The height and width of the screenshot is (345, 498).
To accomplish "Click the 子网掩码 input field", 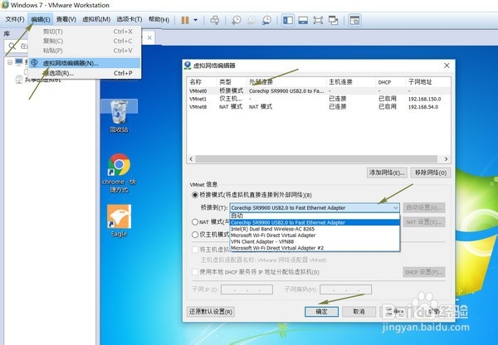I will pos(345,289).
